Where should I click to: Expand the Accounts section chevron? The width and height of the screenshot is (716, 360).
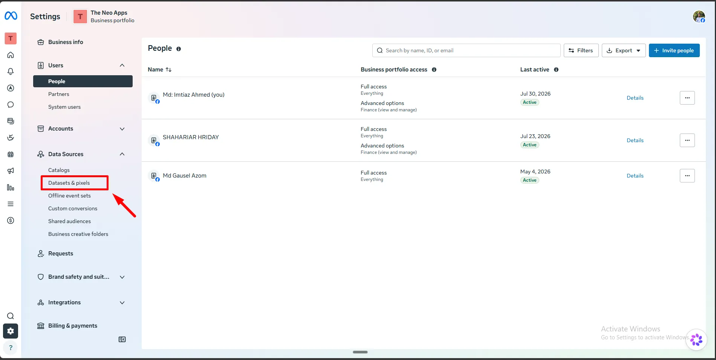point(122,129)
